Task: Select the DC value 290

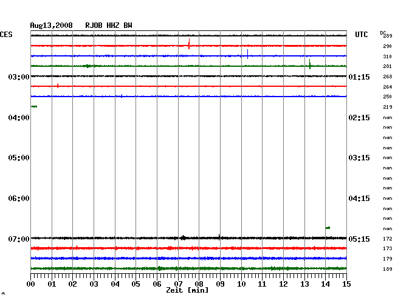Action: (388, 46)
